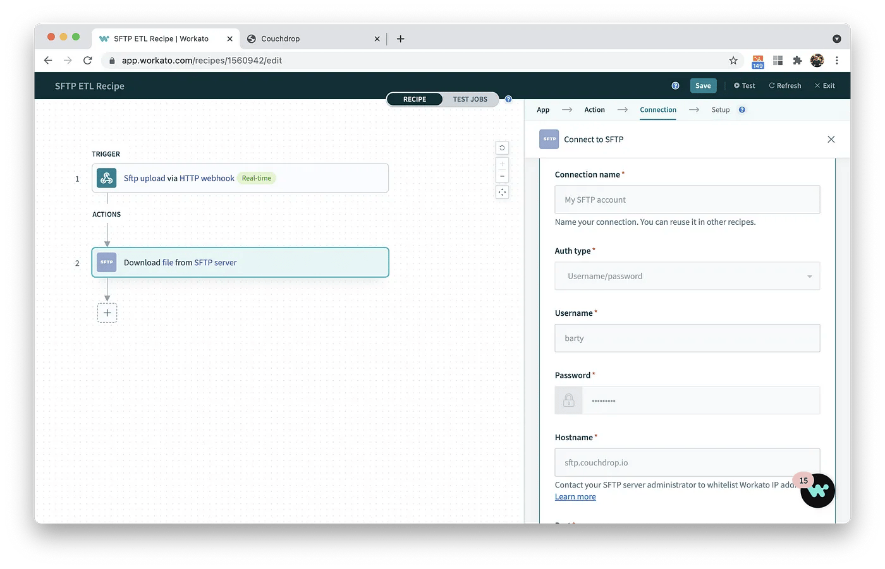Switch to the TEST JOBS tab

(470, 99)
